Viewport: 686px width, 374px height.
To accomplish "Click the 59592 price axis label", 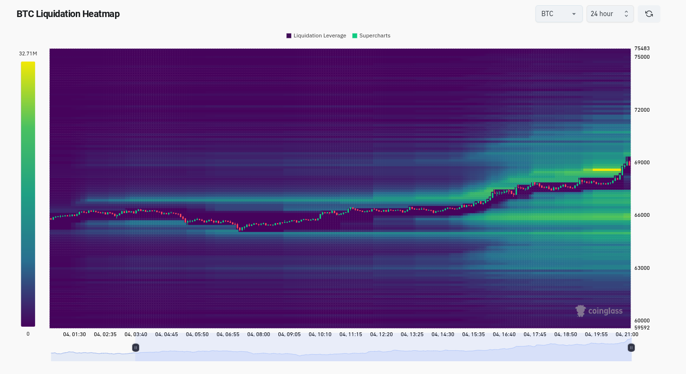I will coord(642,328).
